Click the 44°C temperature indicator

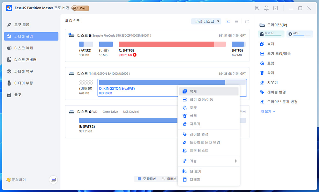300,34
